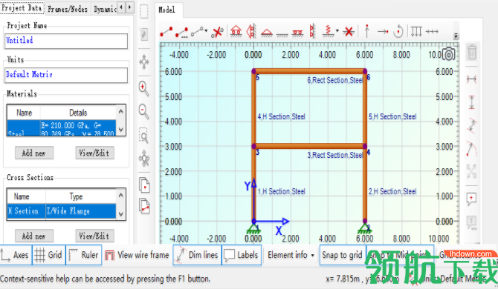Switch to Project Data tab
498x289 pixels.
coord(22,7)
